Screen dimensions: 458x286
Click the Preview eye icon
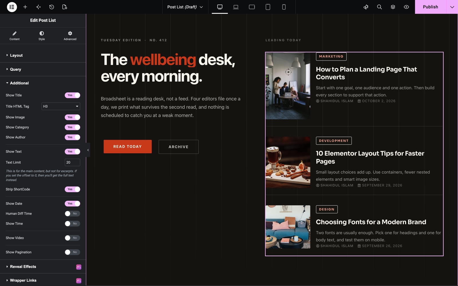coord(406,7)
